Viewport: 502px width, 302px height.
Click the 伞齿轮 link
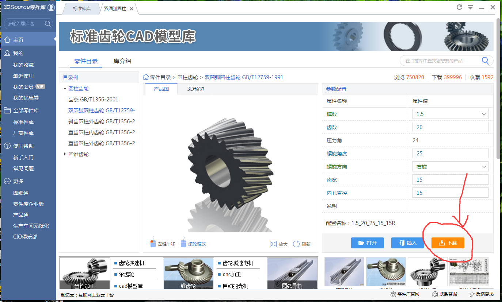pyautogui.click(x=126, y=275)
